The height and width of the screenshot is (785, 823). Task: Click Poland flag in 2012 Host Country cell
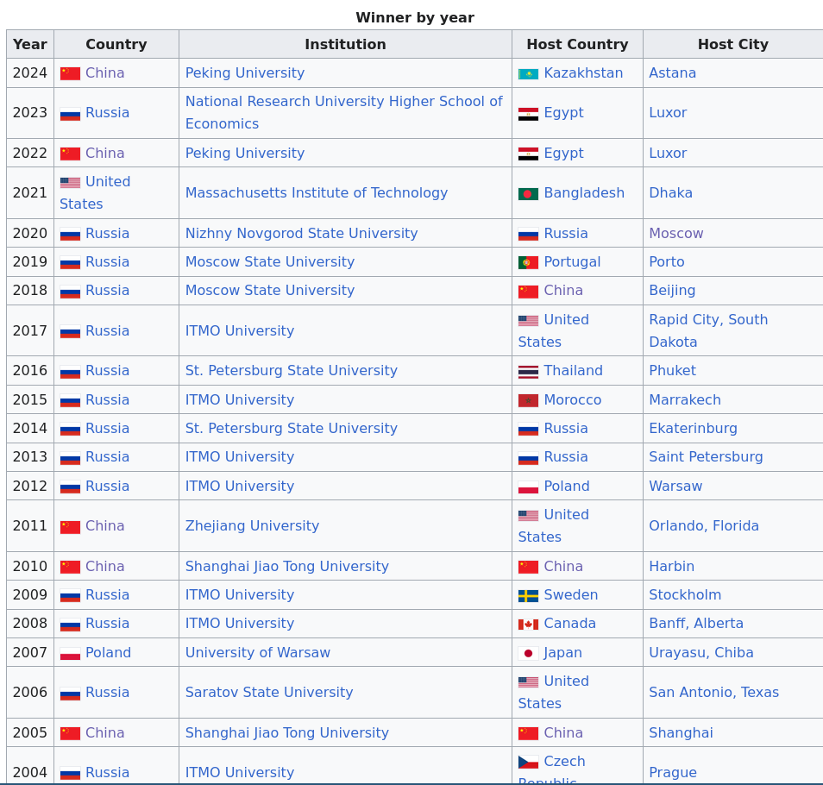[528, 487]
